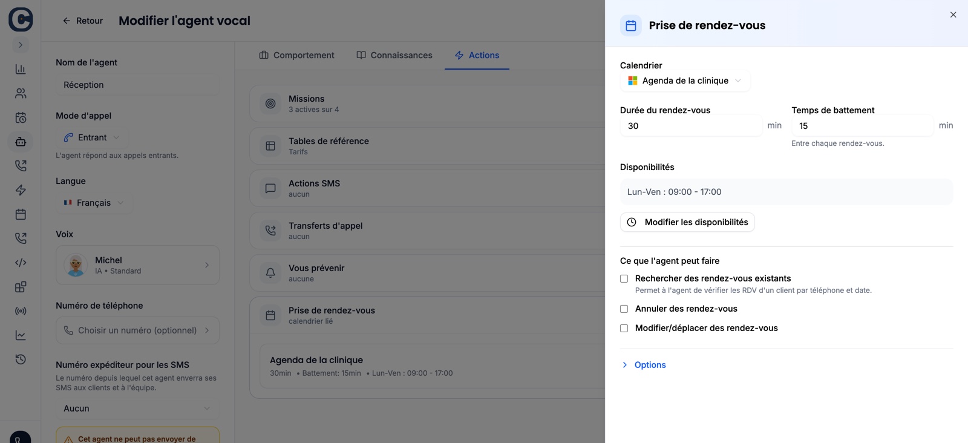Click the Lun-Ven : 09:00 - 17:00 availability text
This screenshot has width=968, height=443.
(x=674, y=192)
